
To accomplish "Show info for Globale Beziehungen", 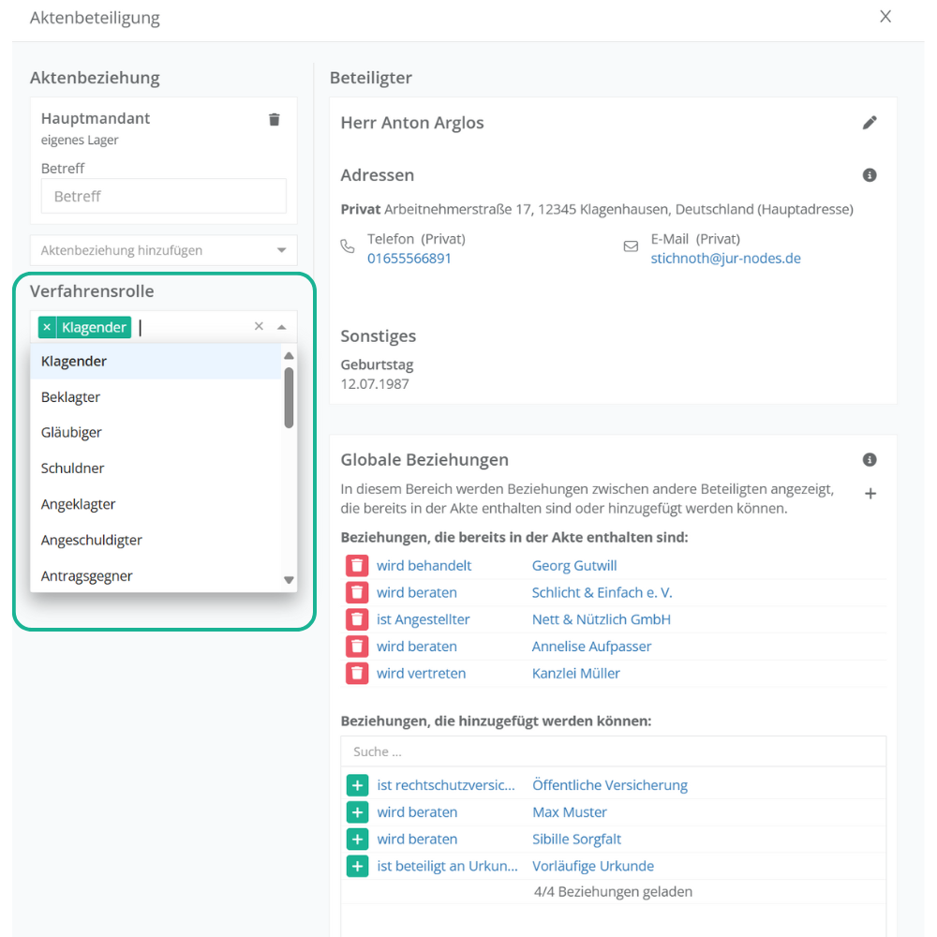I will tap(870, 460).
